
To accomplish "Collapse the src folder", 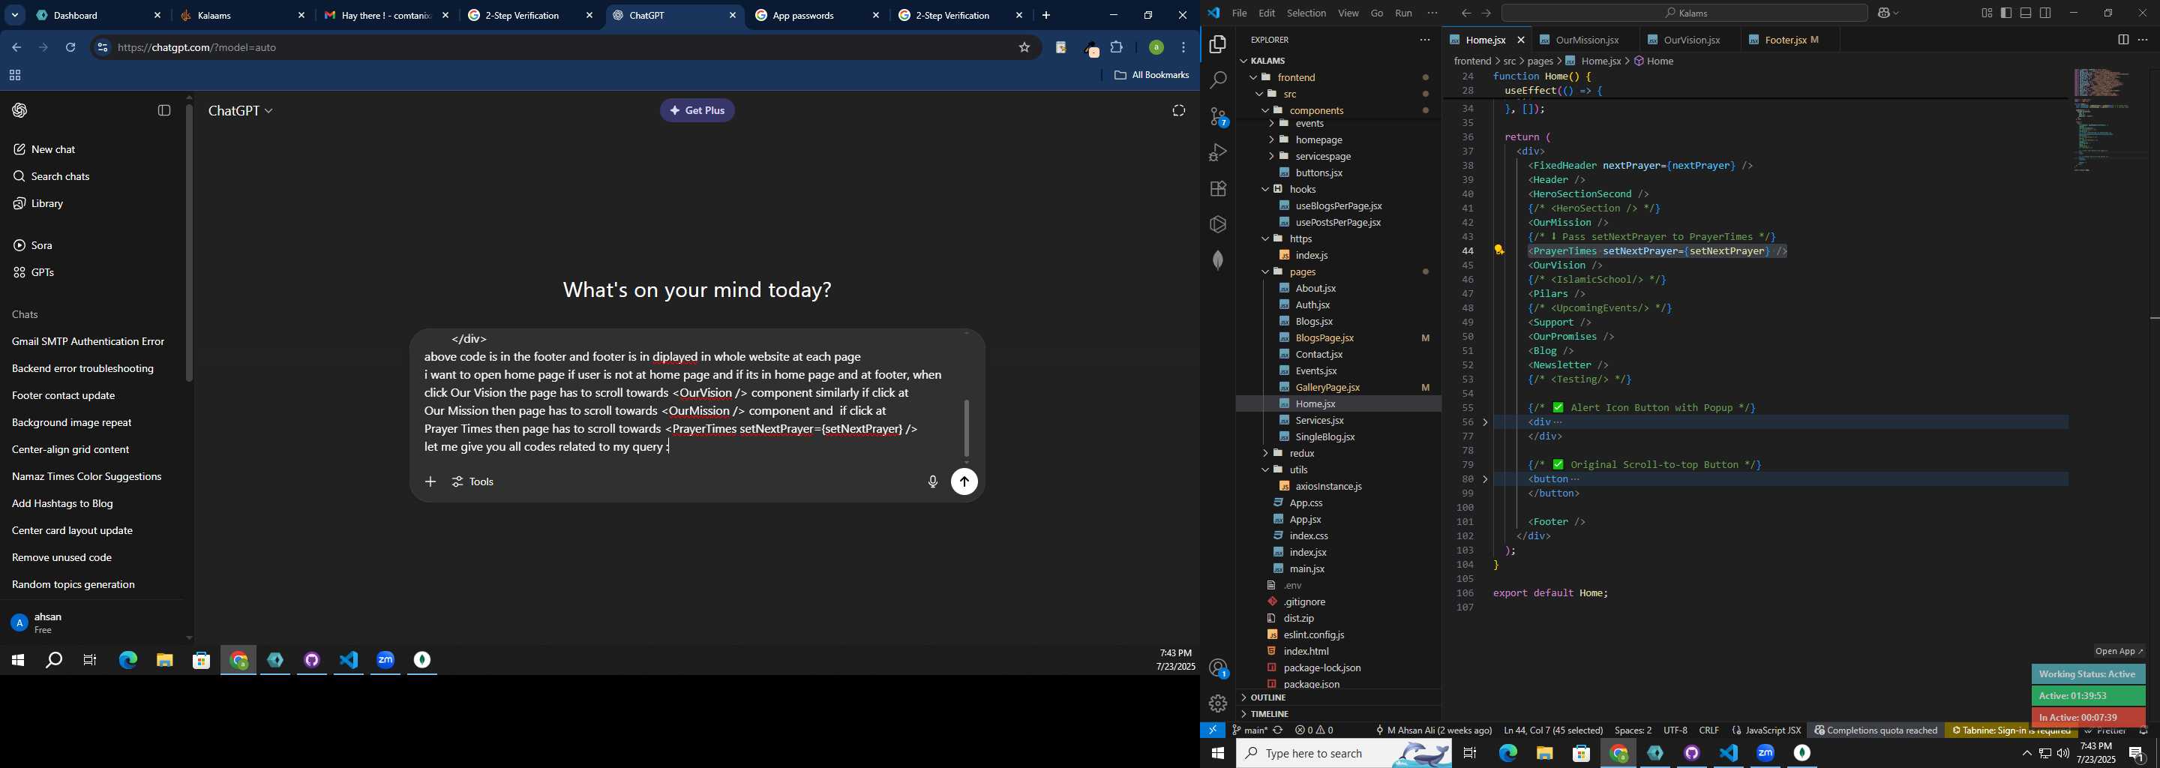I will point(1259,94).
